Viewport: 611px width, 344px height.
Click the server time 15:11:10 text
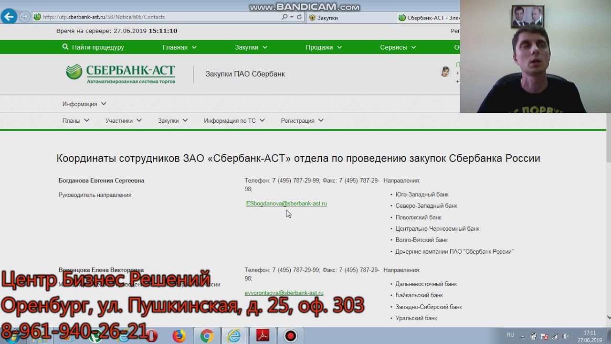click(x=163, y=31)
